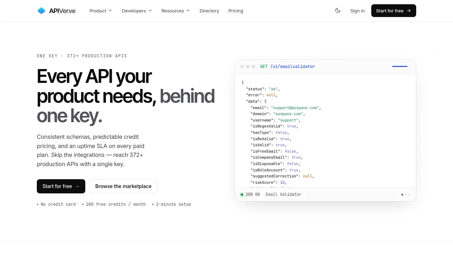
Task: Toggle dark mode with the moon icon
Action: tap(338, 11)
